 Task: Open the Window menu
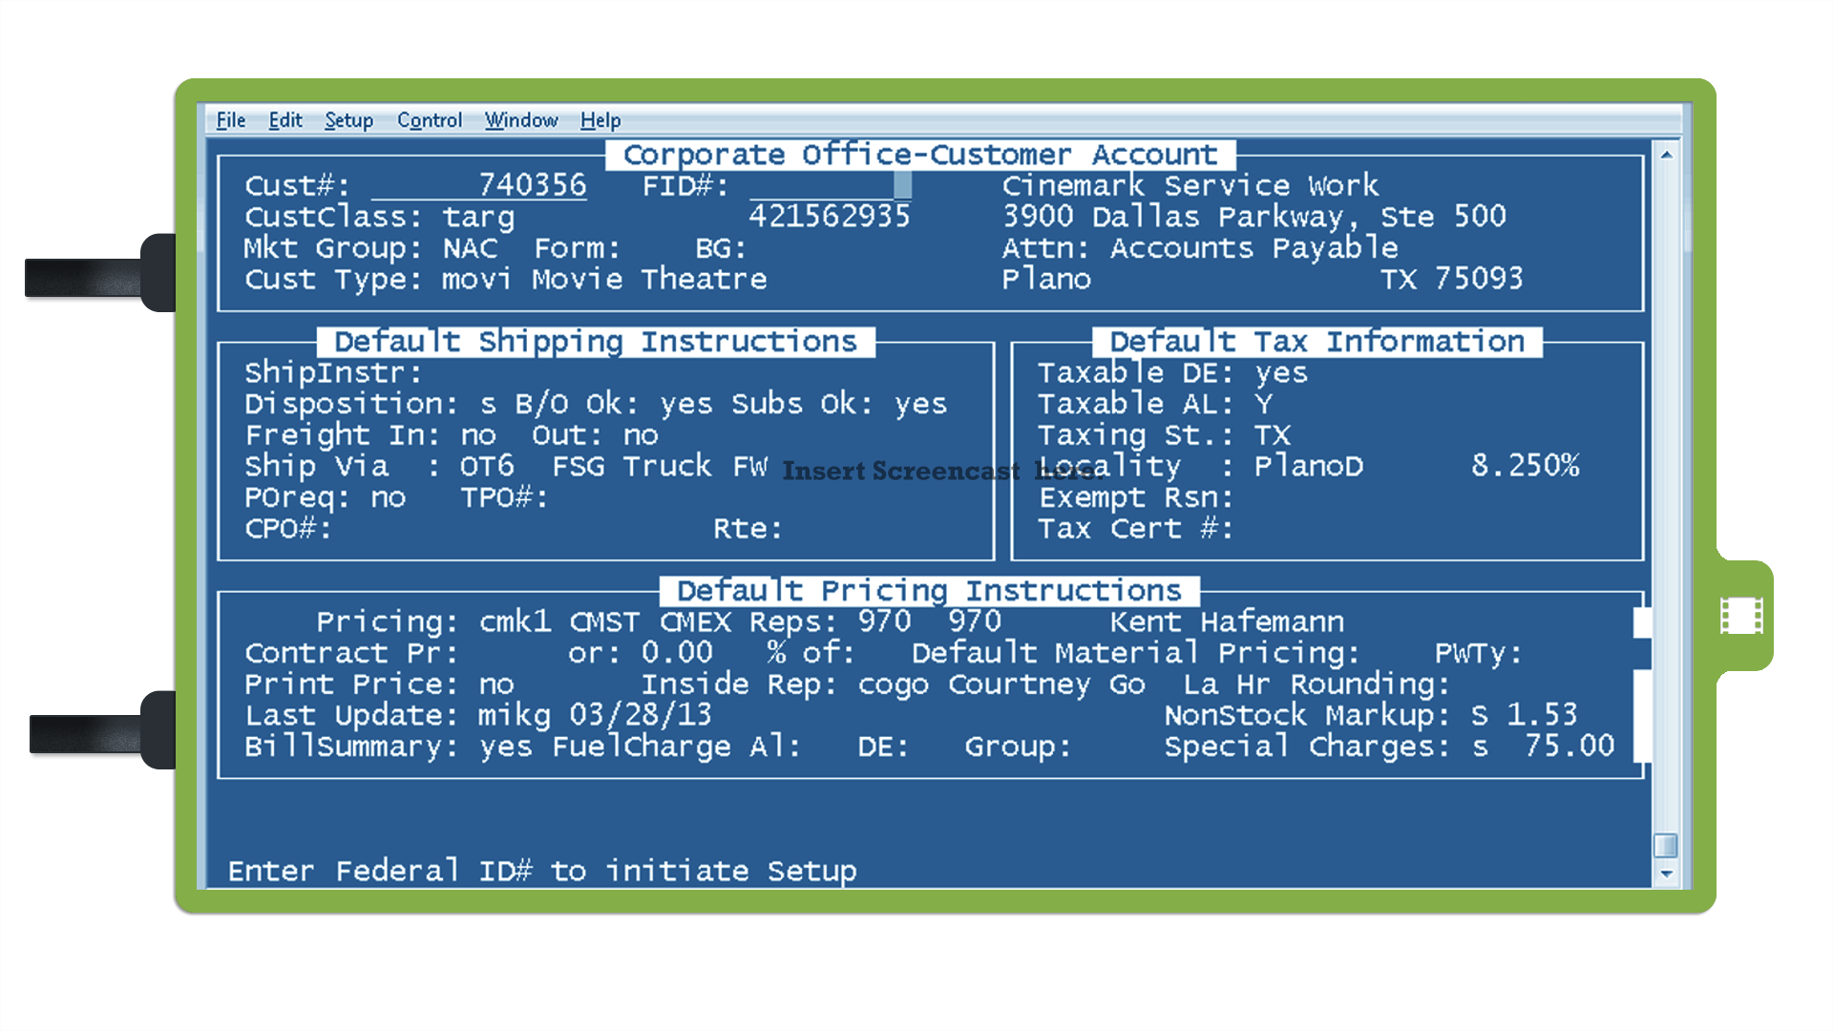click(x=521, y=120)
